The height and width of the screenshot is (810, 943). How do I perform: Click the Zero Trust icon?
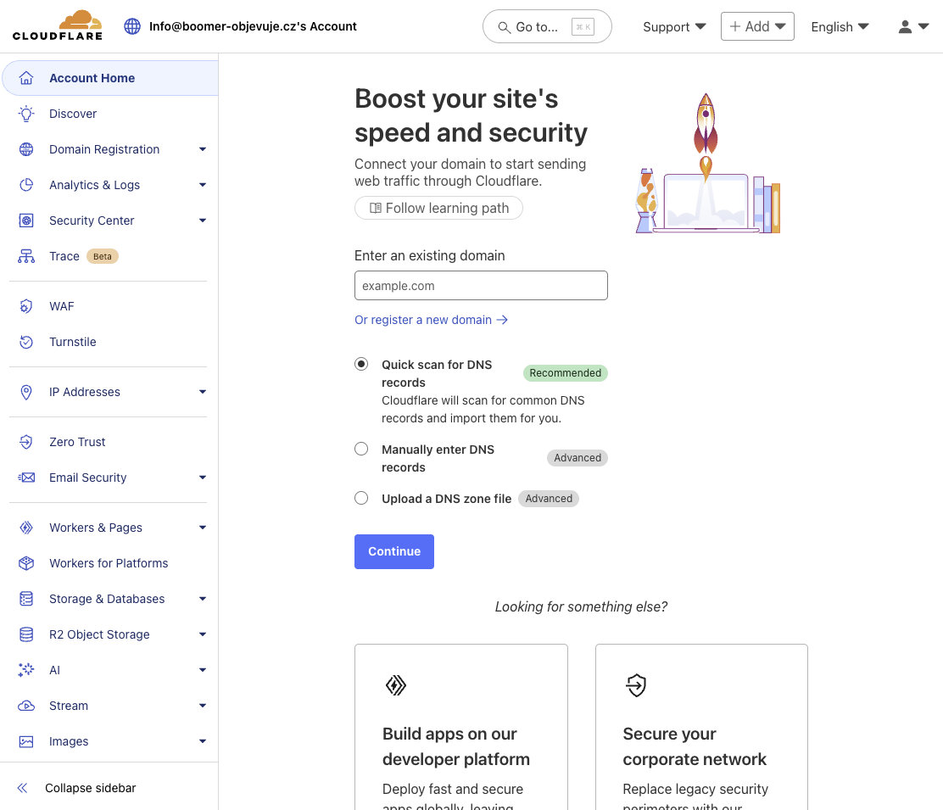pyautogui.click(x=26, y=442)
